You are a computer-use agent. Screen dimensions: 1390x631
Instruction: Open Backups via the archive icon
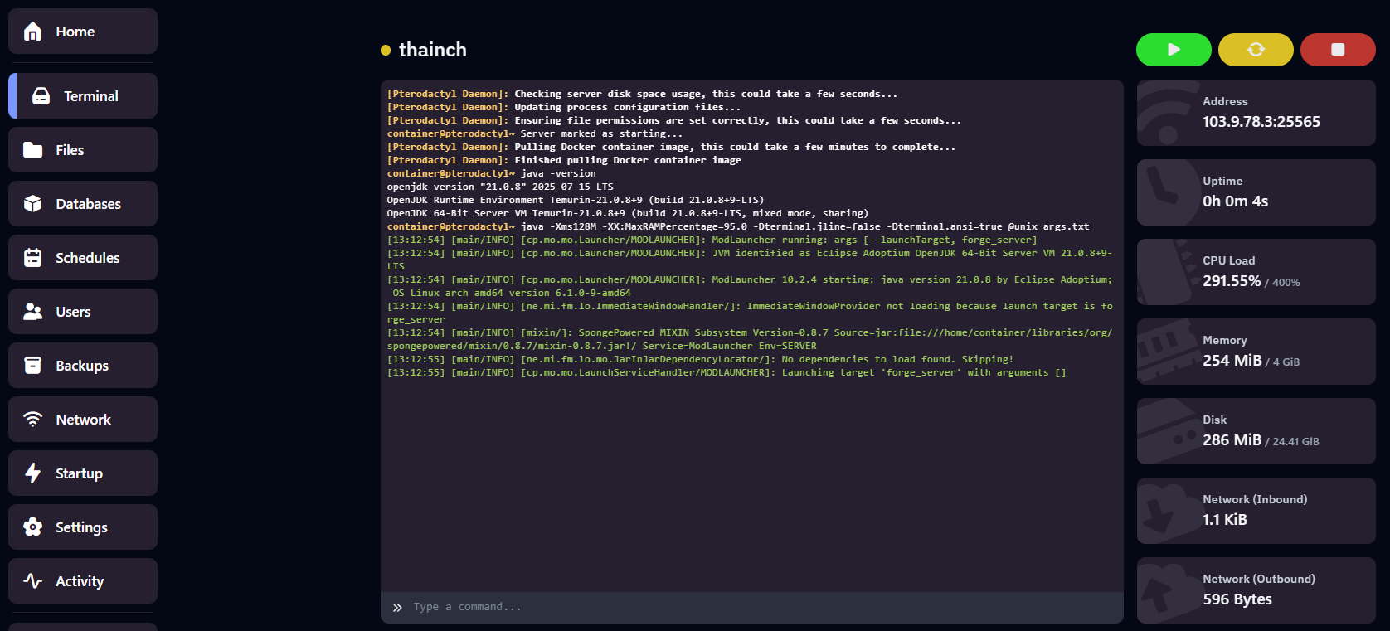point(33,366)
